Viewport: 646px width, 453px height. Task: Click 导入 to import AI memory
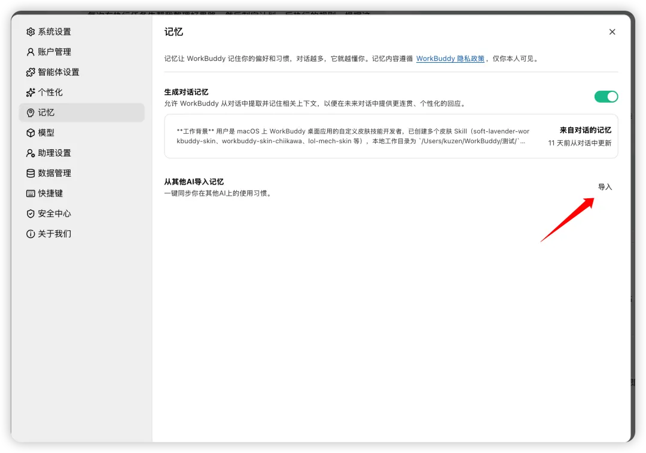605,187
